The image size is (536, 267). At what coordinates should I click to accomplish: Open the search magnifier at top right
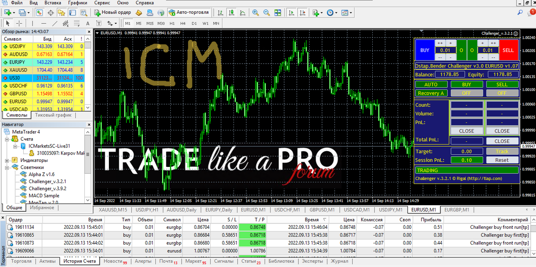[x=520, y=12]
